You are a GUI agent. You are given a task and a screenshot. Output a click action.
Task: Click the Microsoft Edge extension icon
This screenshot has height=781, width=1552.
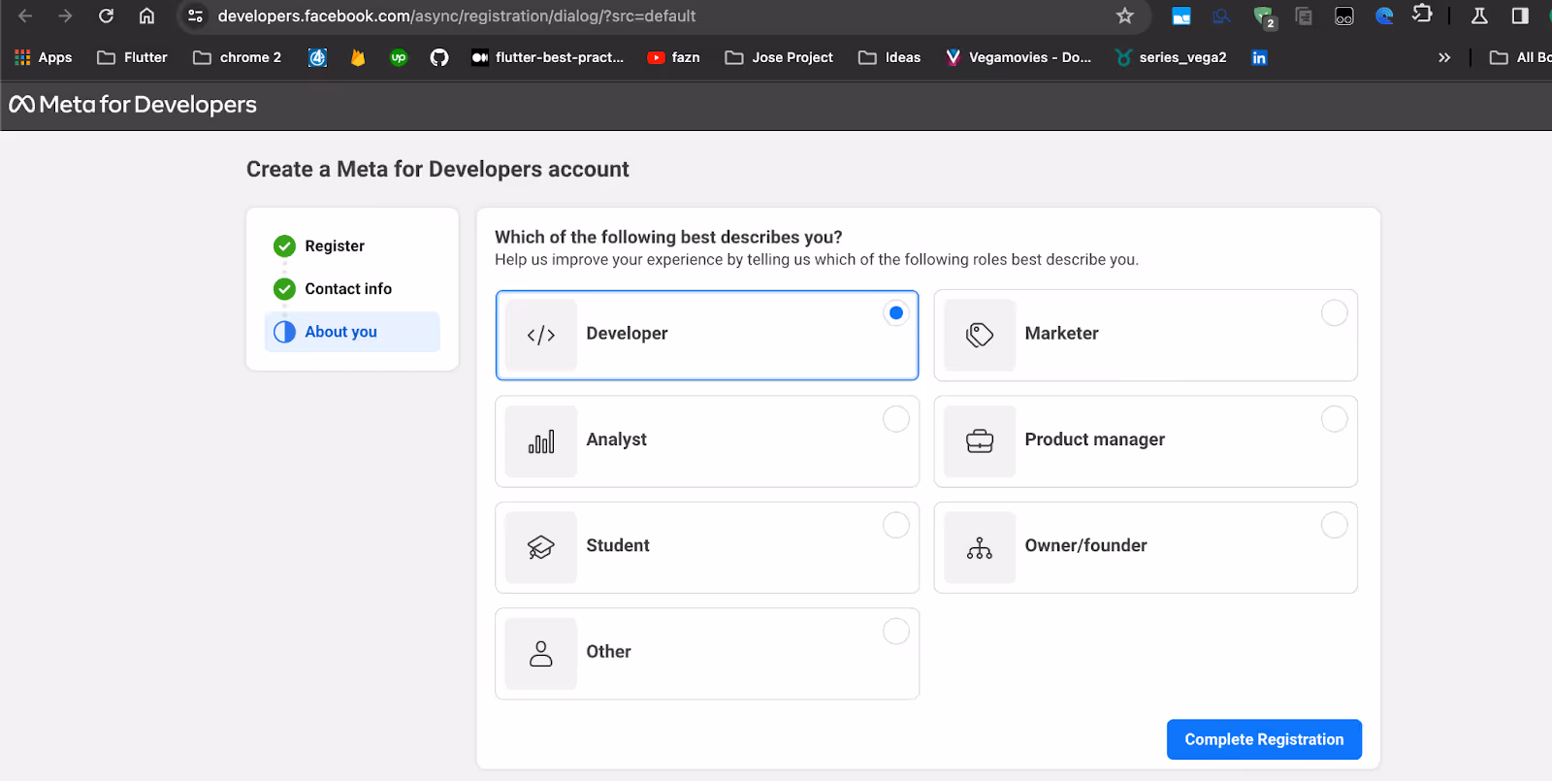[1384, 16]
